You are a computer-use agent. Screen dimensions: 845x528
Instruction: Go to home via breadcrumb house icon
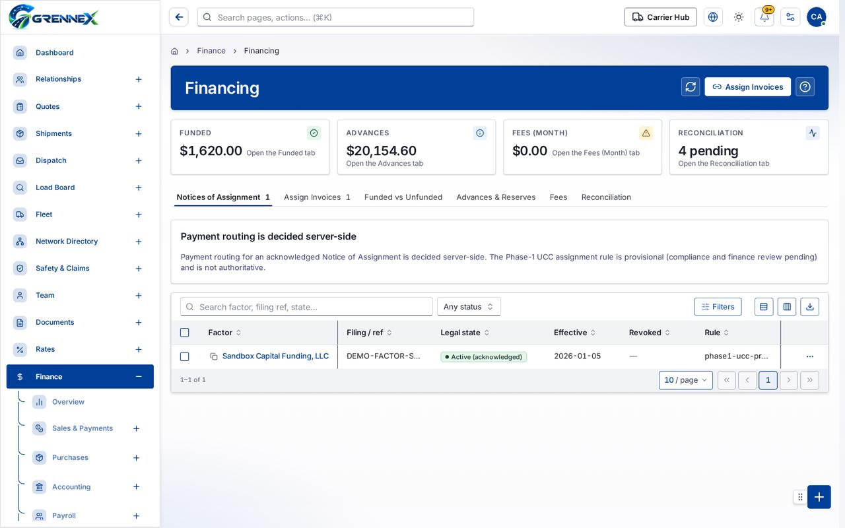(x=174, y=51)
